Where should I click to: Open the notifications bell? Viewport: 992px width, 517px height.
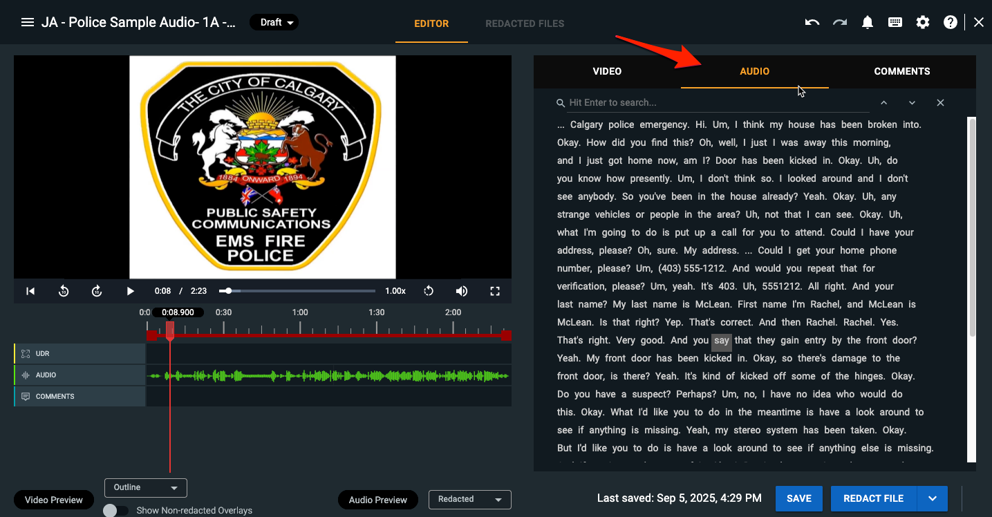pos(868,22)
